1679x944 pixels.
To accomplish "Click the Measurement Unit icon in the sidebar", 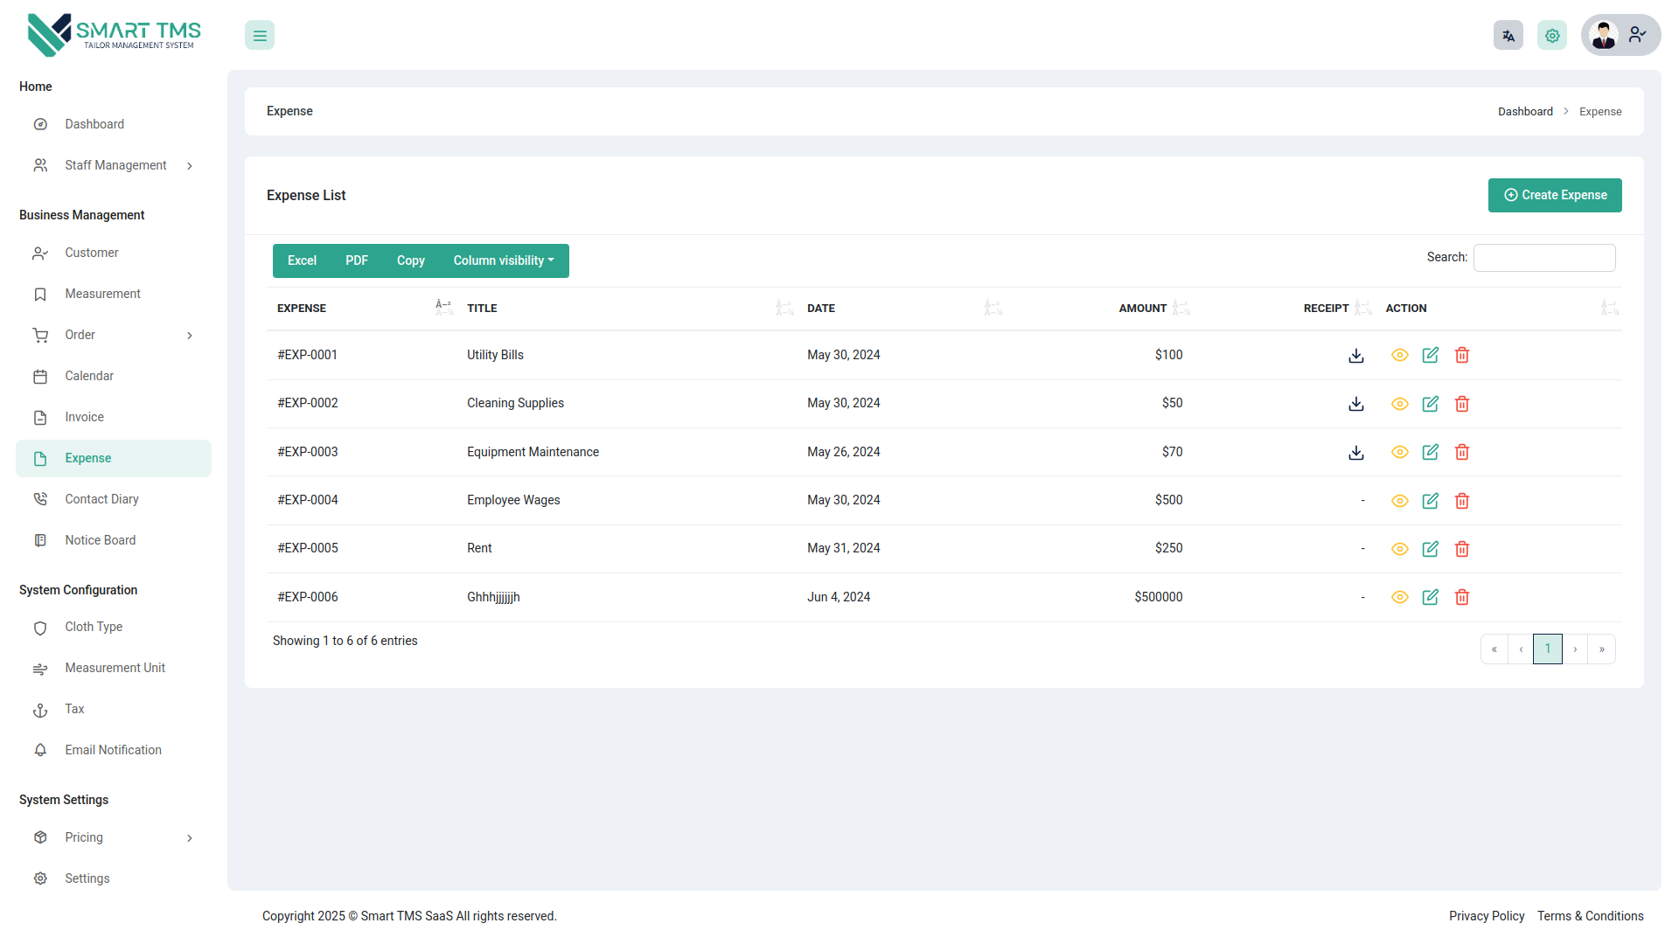I will point(40,668).
